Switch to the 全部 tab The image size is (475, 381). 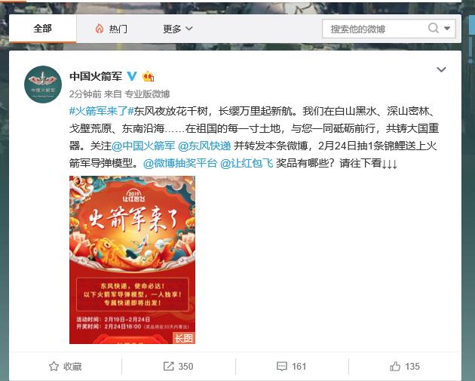(x=43, y=29)
